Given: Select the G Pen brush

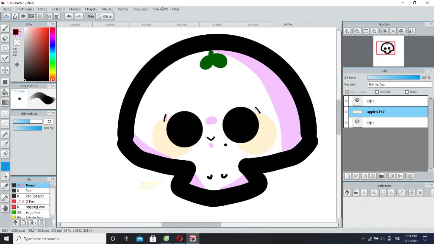Looking at the screenshot, I should (31, 202).
